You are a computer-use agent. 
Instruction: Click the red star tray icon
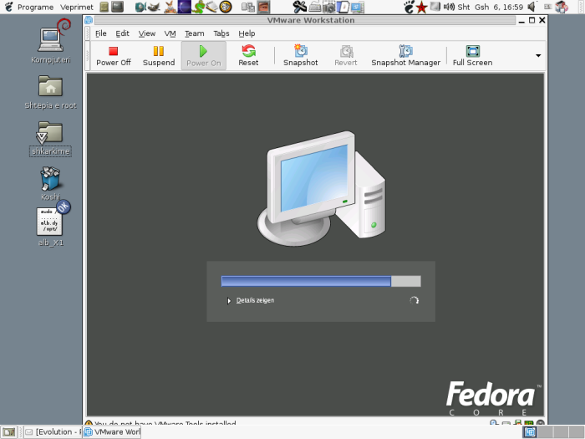[x=421, y=7]
